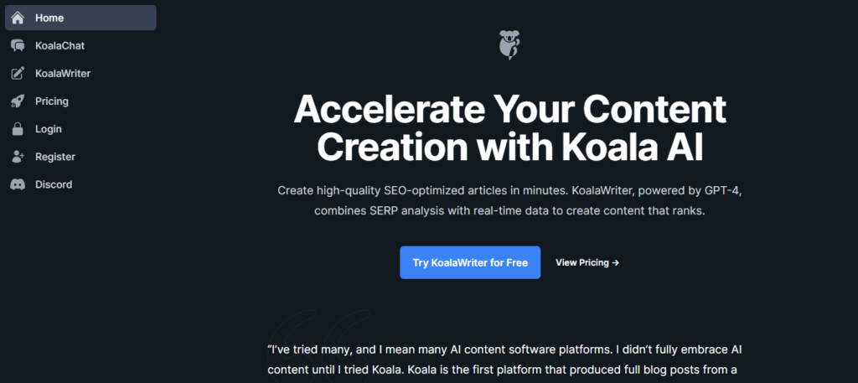Click the pencil-and-paper icon for KoalaWriter
The height and width of the screenshot is (383, 858).
(x=18, y=74)
